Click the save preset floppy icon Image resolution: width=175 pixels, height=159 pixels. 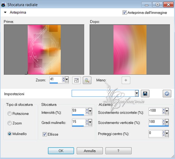145,93
